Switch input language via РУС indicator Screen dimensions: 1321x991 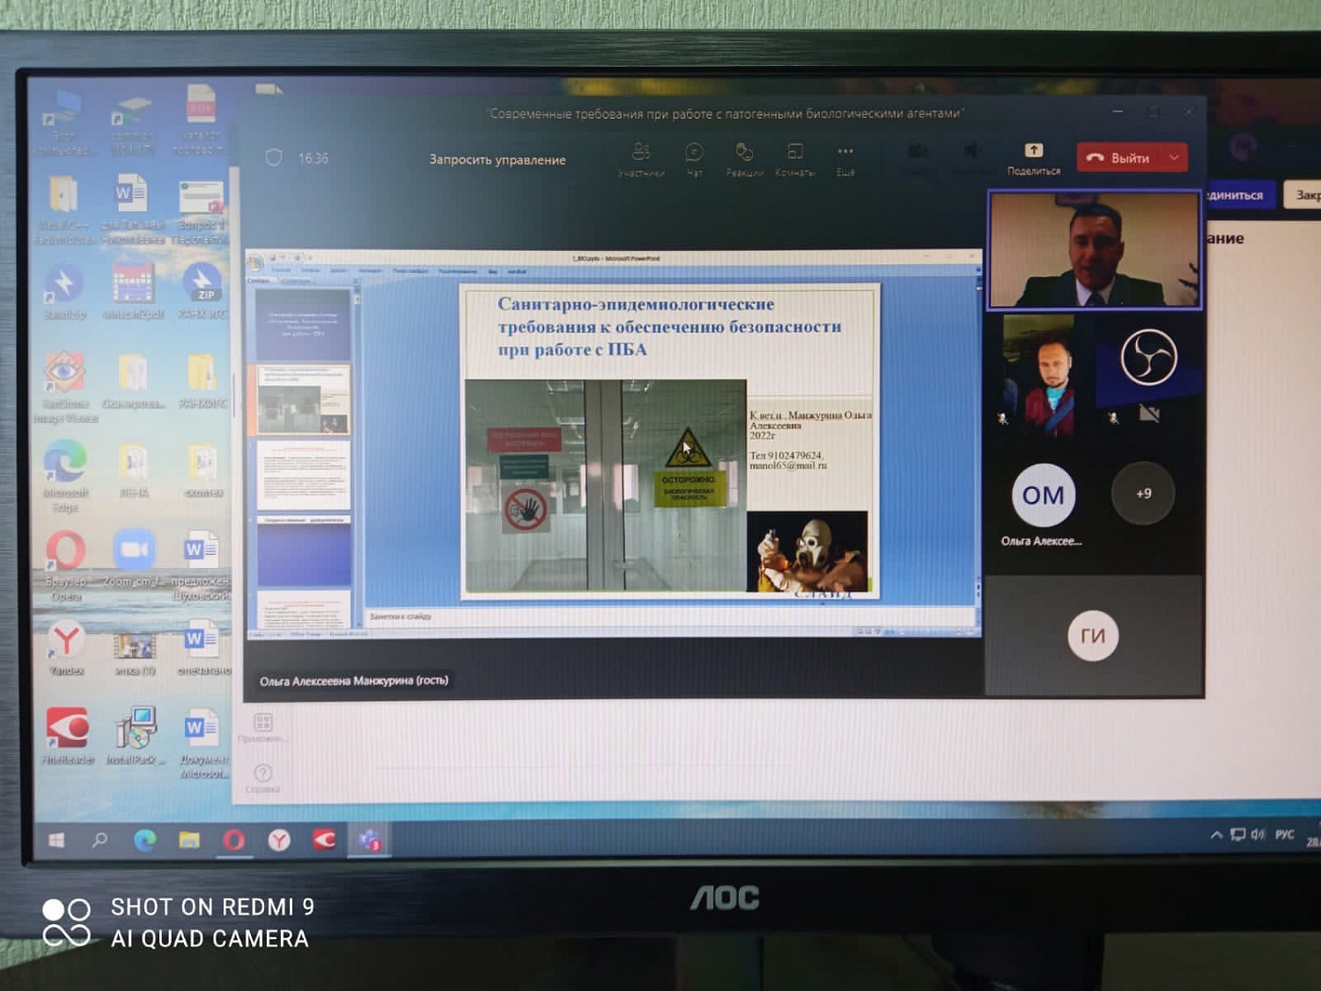pos(1285,834)
